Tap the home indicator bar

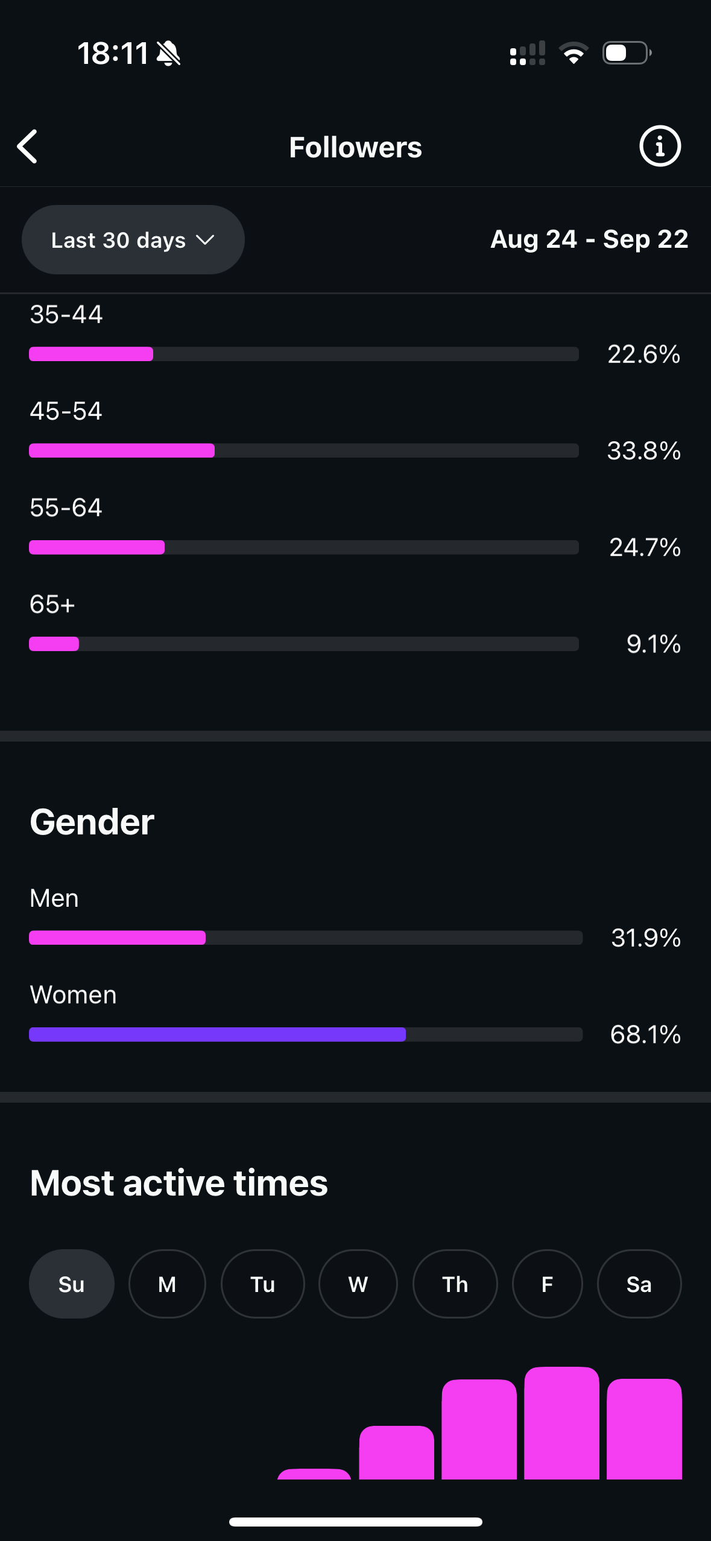tap(355, 1522)
